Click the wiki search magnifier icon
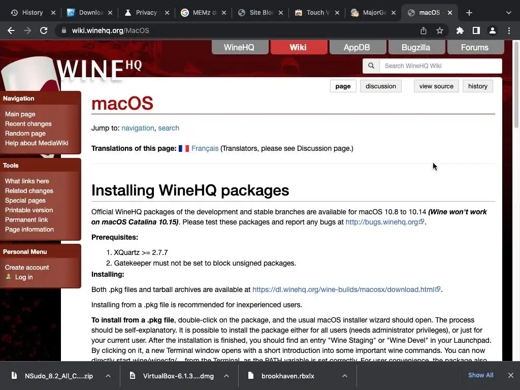This screenshot has height=390, width=520. (x=371, y=66)
